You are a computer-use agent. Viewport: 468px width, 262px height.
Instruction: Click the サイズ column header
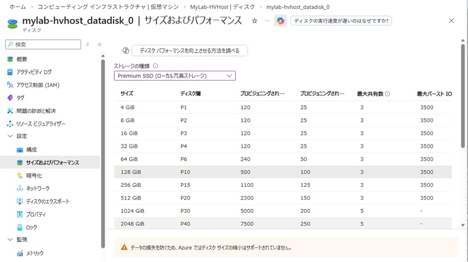[127, 93]
